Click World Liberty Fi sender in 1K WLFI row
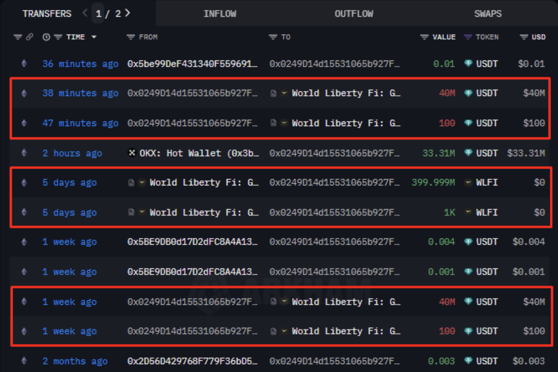The height and width of the screenshot is (372, 558). pyautogui.click(x=204, y=212)
